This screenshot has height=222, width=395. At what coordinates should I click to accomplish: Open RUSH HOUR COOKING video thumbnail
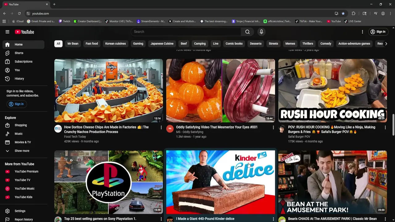333,91
